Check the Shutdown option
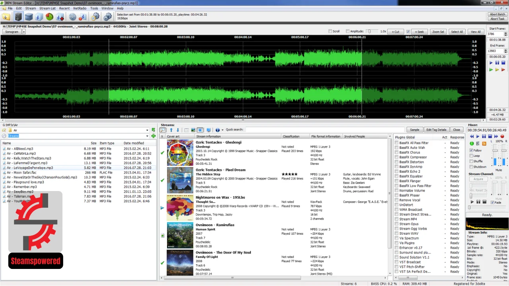The height and width of the screenshot is (286, 509). (x=471, y=167)
